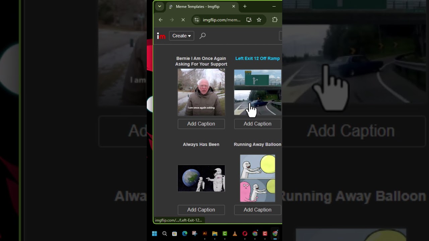The height and width of the screenshot is (241, 429).
Task: Launch Microsoft Store from the taskbar
Action: (175, 234)
